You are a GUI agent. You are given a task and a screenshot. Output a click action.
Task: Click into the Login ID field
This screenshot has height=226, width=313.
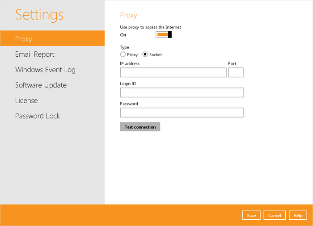coord(182,92)
